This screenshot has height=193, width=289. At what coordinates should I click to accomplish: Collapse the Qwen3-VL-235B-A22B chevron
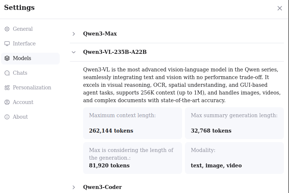tap(74, 52)
